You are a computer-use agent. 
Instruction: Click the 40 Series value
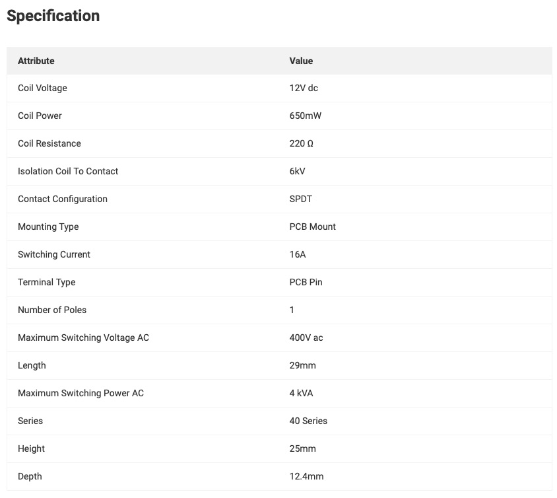(x=308, y=421)
